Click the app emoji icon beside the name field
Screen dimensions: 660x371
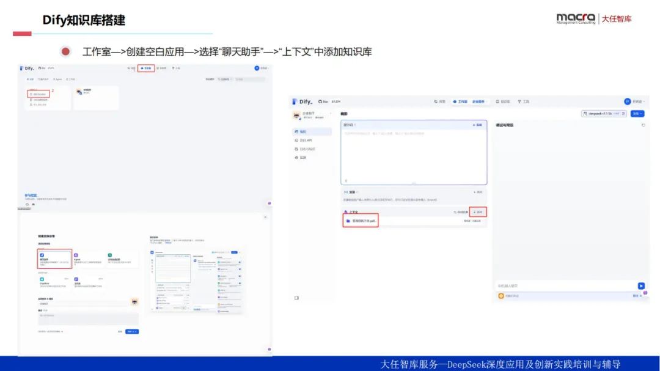[x=134, y=303]
